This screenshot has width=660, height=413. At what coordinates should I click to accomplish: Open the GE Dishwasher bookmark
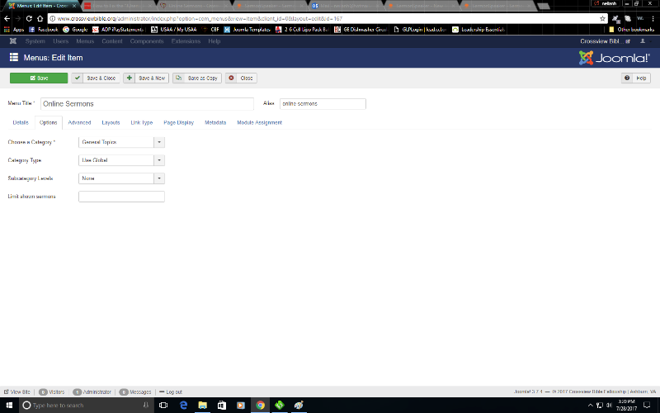[361, 30]
